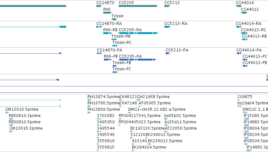Click the IP08204.5pri EST label
Image resolution: width=268 pixels, height=152 pixels.
(256, 135)
